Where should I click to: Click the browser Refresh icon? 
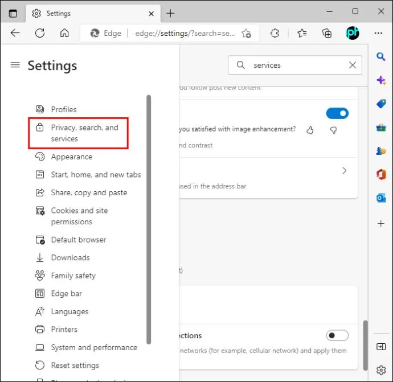click(x=40, y=33)
